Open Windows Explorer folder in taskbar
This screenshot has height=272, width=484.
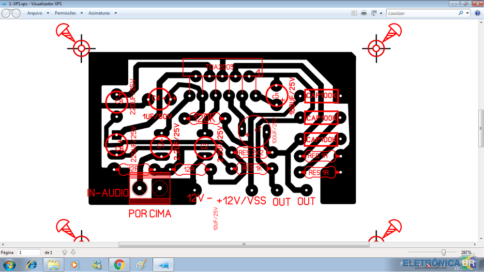54,265
